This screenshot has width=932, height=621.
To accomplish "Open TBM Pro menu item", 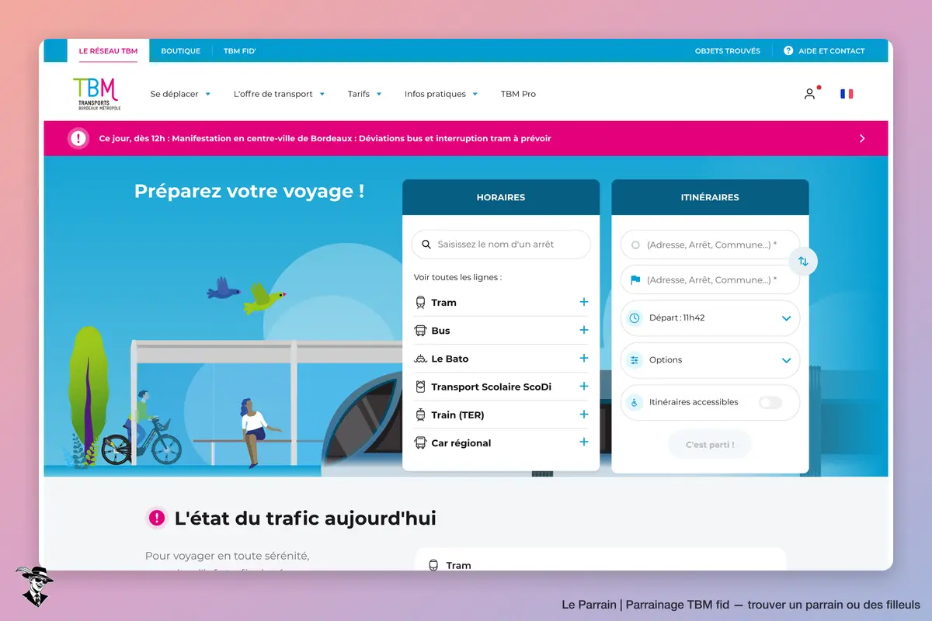I will click(x=518, y=94).
